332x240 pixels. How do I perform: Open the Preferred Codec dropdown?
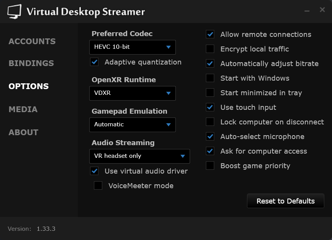132,47
